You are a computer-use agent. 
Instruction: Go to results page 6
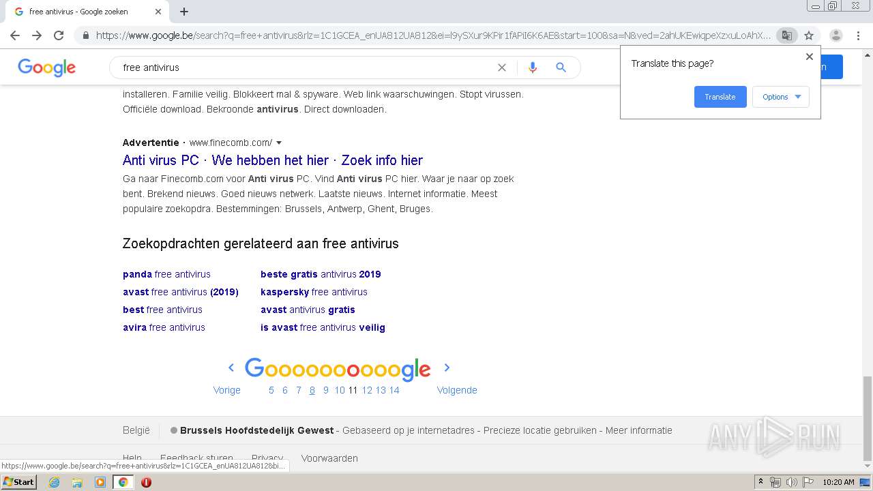coord(285,390)
